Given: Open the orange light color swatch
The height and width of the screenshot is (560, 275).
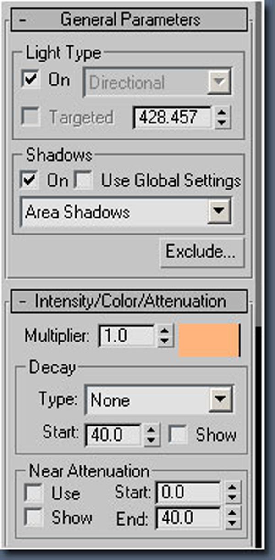Looking at the screenshot, I should coord(210,340).
